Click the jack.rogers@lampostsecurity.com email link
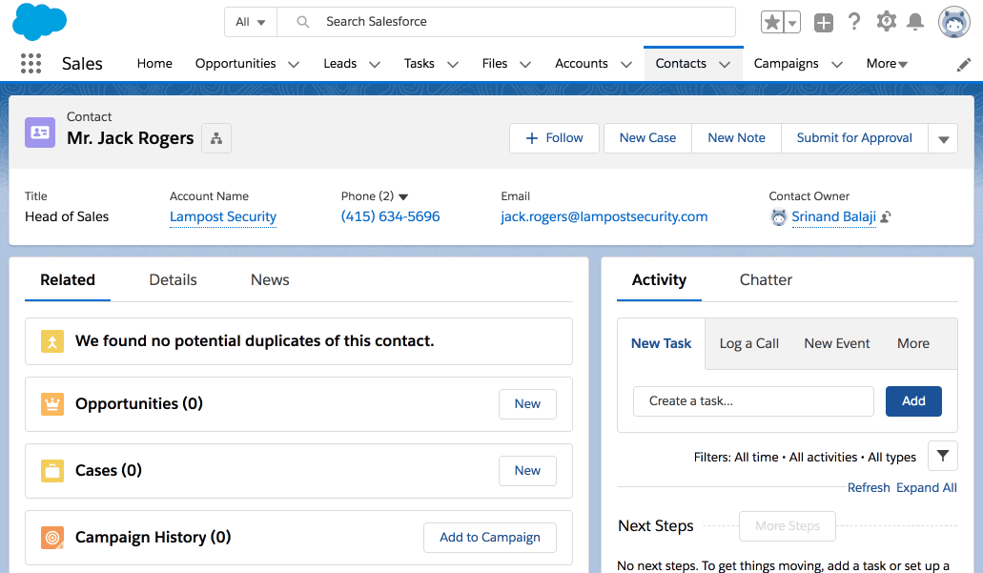 coord(604,217)
